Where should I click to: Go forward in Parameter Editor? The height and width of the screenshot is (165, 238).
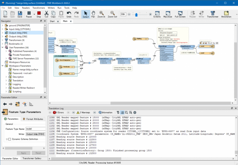click(11, 104)
